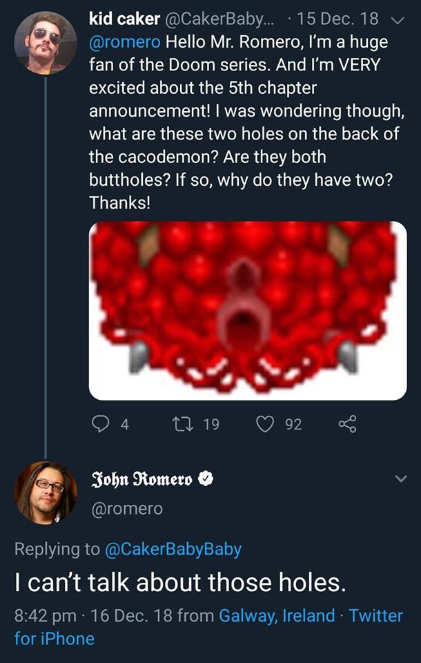The image size is (421, 663).
Task: Select the @romero handle under the name
Action: click(127, 508)
